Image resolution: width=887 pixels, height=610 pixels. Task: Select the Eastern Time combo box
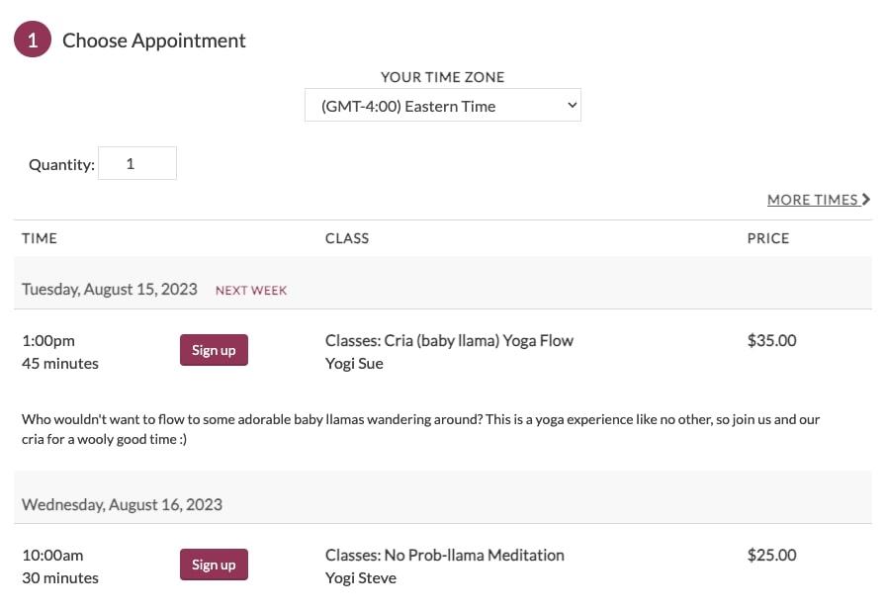coord(442,105)
